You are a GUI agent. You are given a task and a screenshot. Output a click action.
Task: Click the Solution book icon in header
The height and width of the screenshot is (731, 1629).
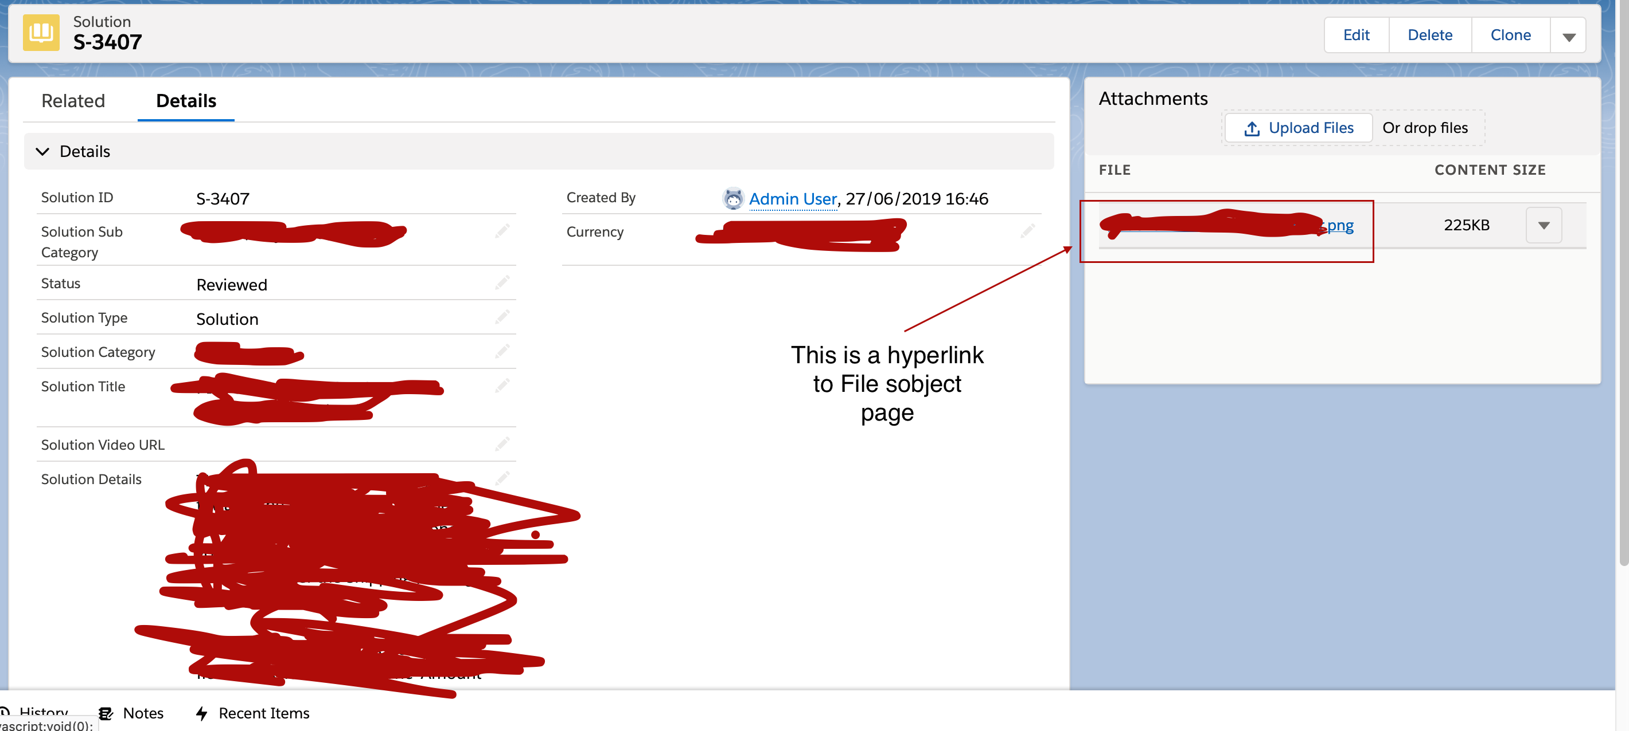point(41,32)
